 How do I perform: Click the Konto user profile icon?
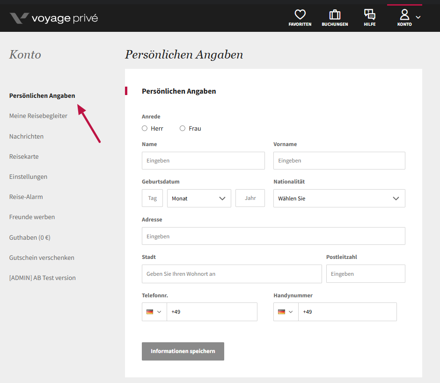404,15
